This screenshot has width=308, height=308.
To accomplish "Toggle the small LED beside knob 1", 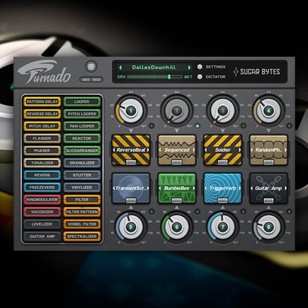I will [152, 126].
